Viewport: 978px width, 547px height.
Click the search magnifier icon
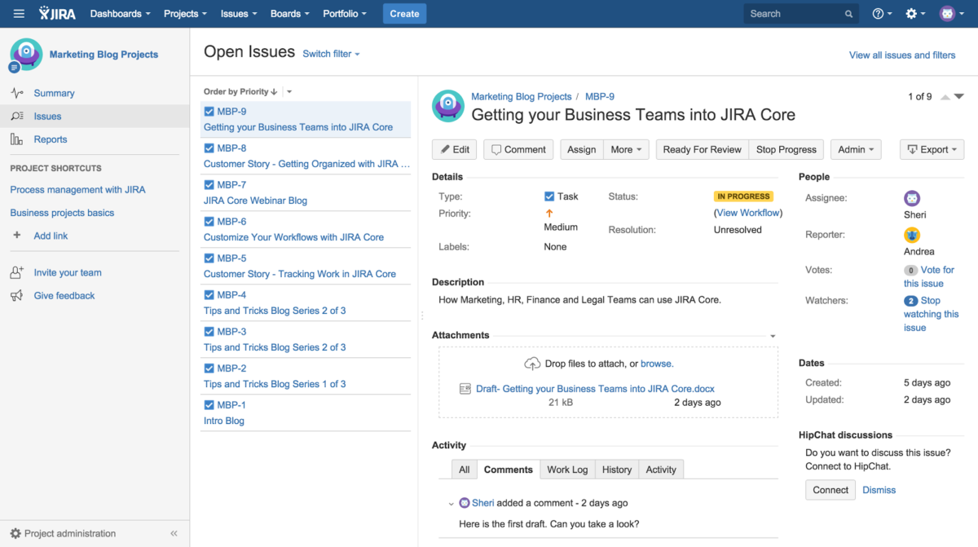848,13
